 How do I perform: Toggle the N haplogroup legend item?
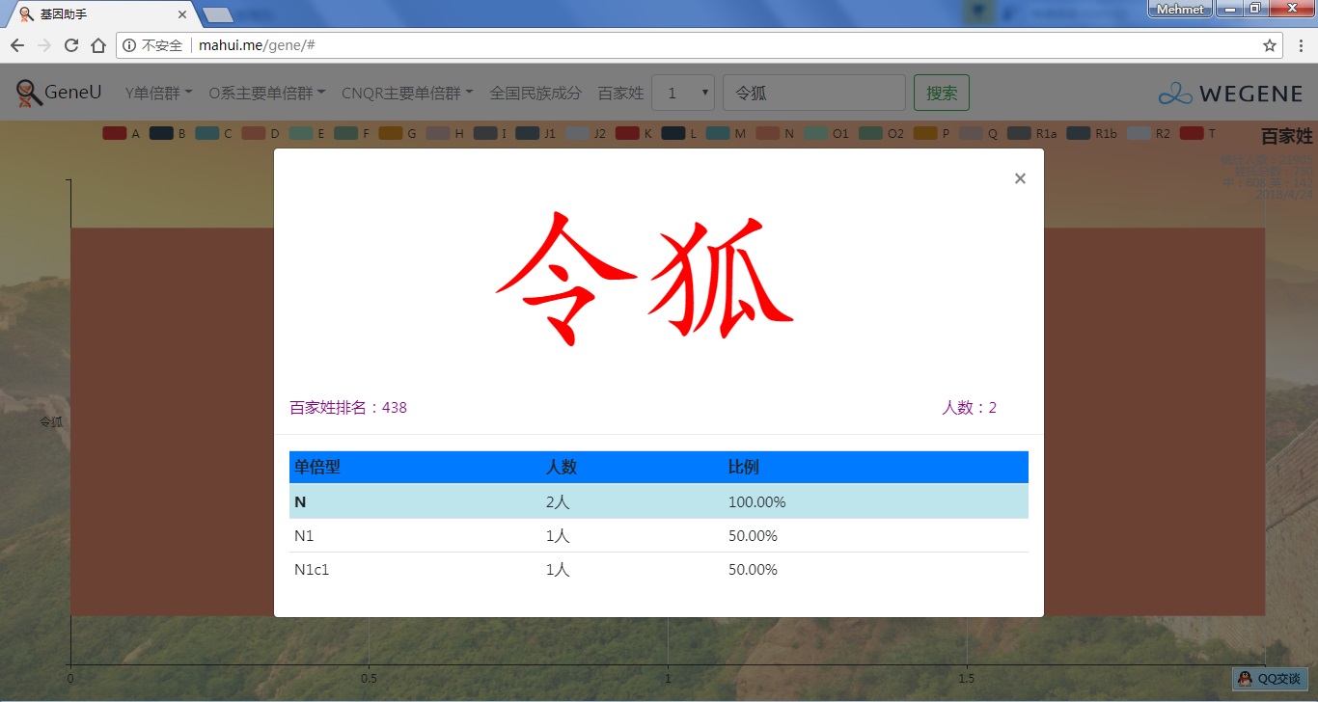pyautogui.click(x=776, y=134)
